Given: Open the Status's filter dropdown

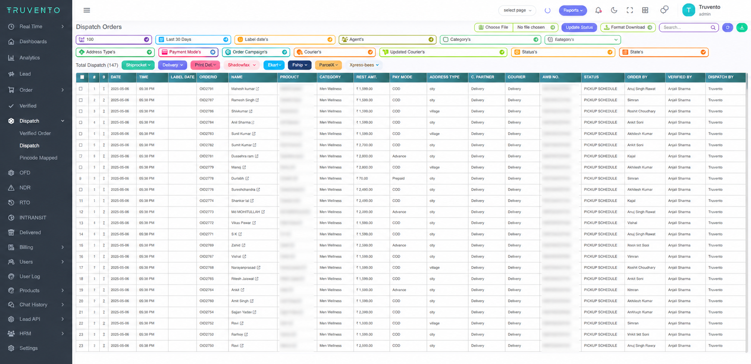Looking at the screenshot, I should (563, 52).
